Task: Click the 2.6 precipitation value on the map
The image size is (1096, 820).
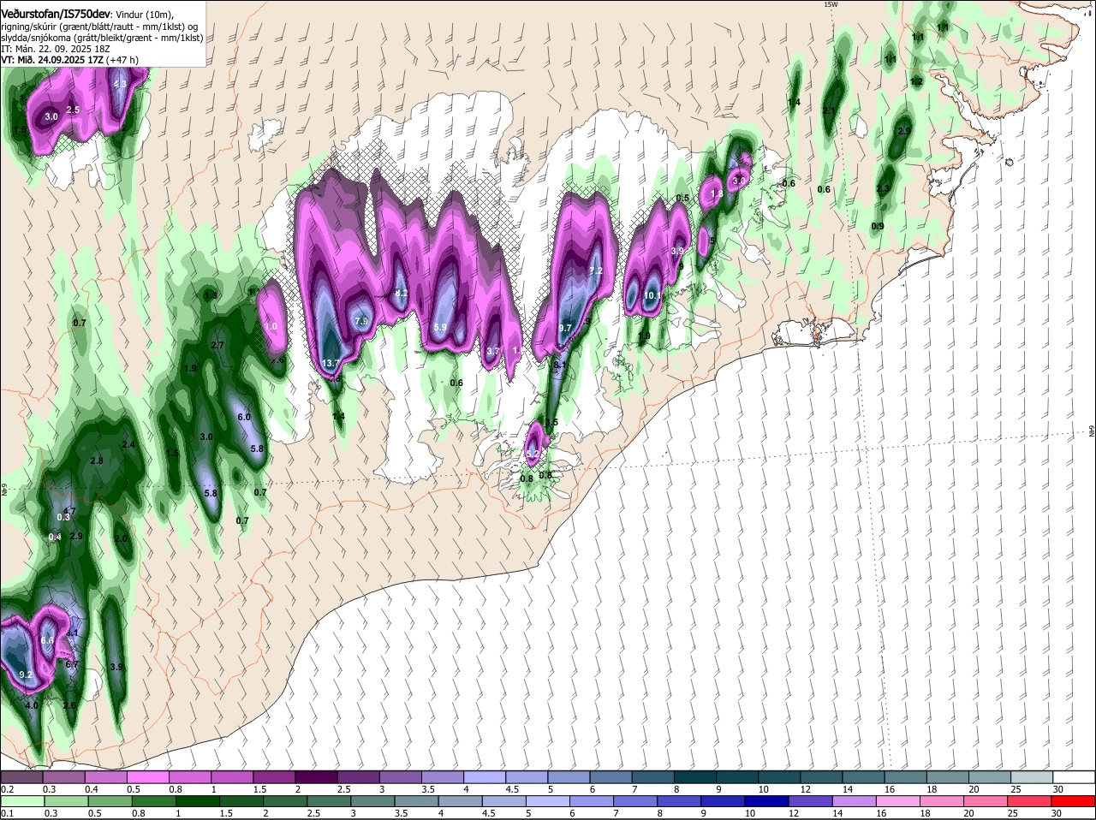Action: 69,706
